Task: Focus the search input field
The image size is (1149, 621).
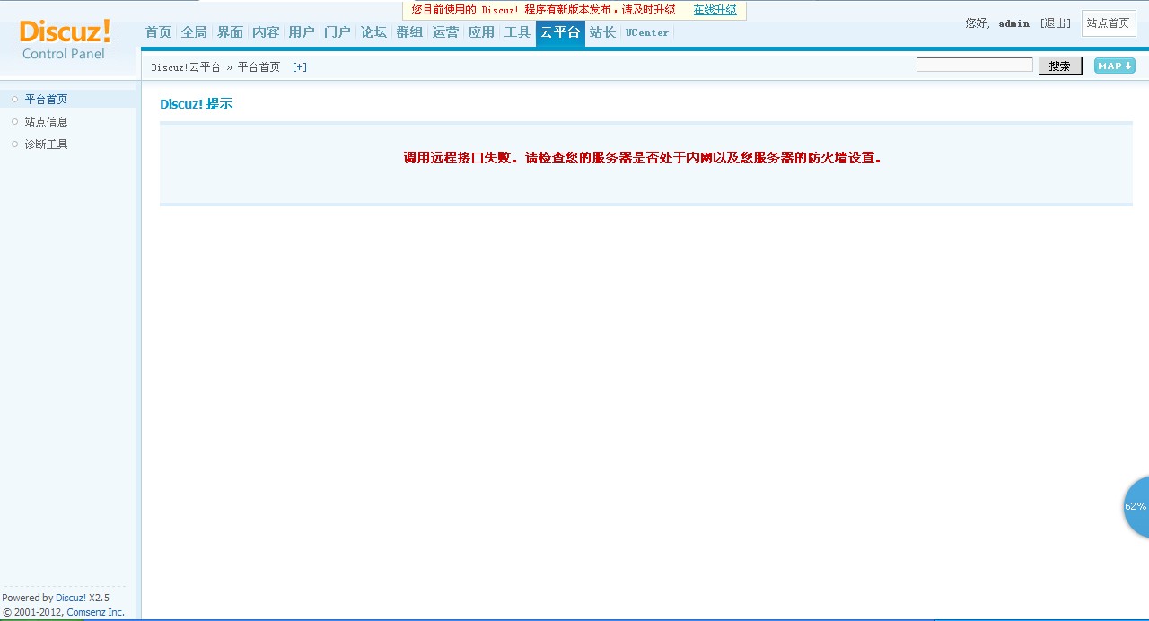Action: [x=975, y=65]
